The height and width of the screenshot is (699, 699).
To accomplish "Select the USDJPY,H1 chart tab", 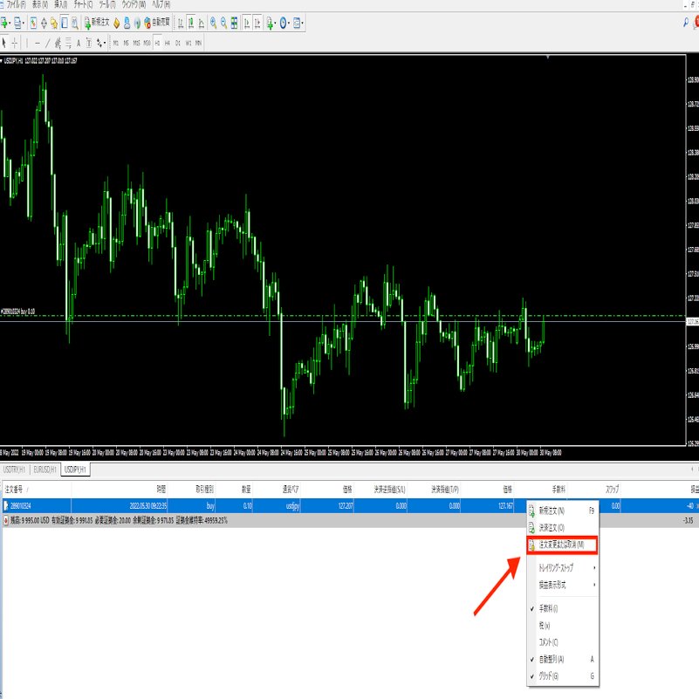I will pyautogui.click(x=75, y=469).
